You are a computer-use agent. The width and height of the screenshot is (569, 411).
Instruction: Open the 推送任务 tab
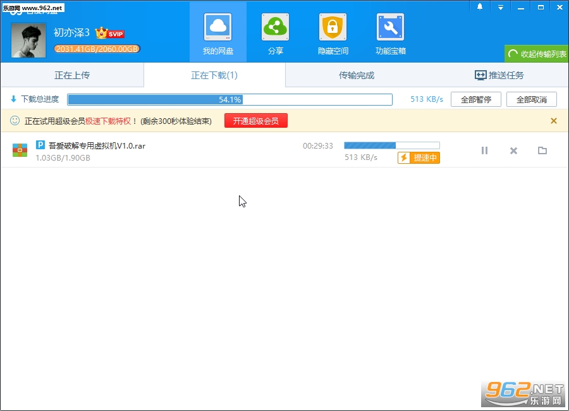(499, 75)
